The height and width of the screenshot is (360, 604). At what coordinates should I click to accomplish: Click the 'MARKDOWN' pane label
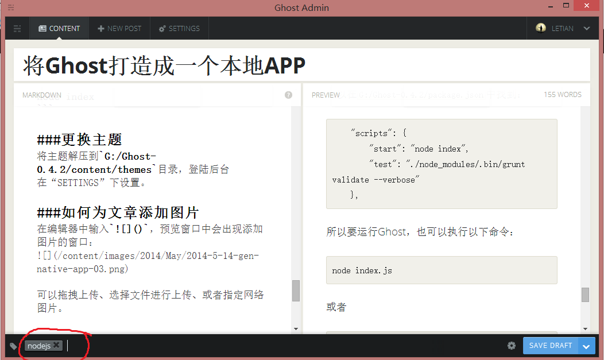(41, 95)
